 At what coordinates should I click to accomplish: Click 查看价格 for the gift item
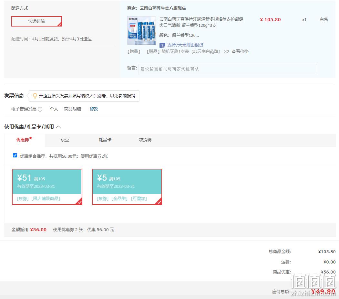click(x=240, y=51)
